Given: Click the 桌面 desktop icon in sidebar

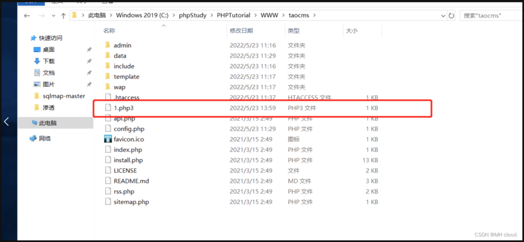Looking at the screenshot, I should coord(37,50).
